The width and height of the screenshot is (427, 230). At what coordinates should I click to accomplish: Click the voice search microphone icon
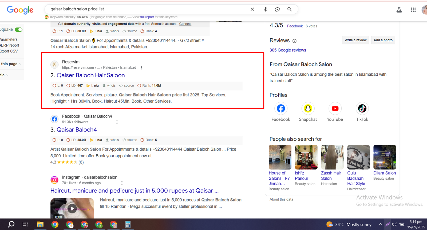click(x=265, y=9)
